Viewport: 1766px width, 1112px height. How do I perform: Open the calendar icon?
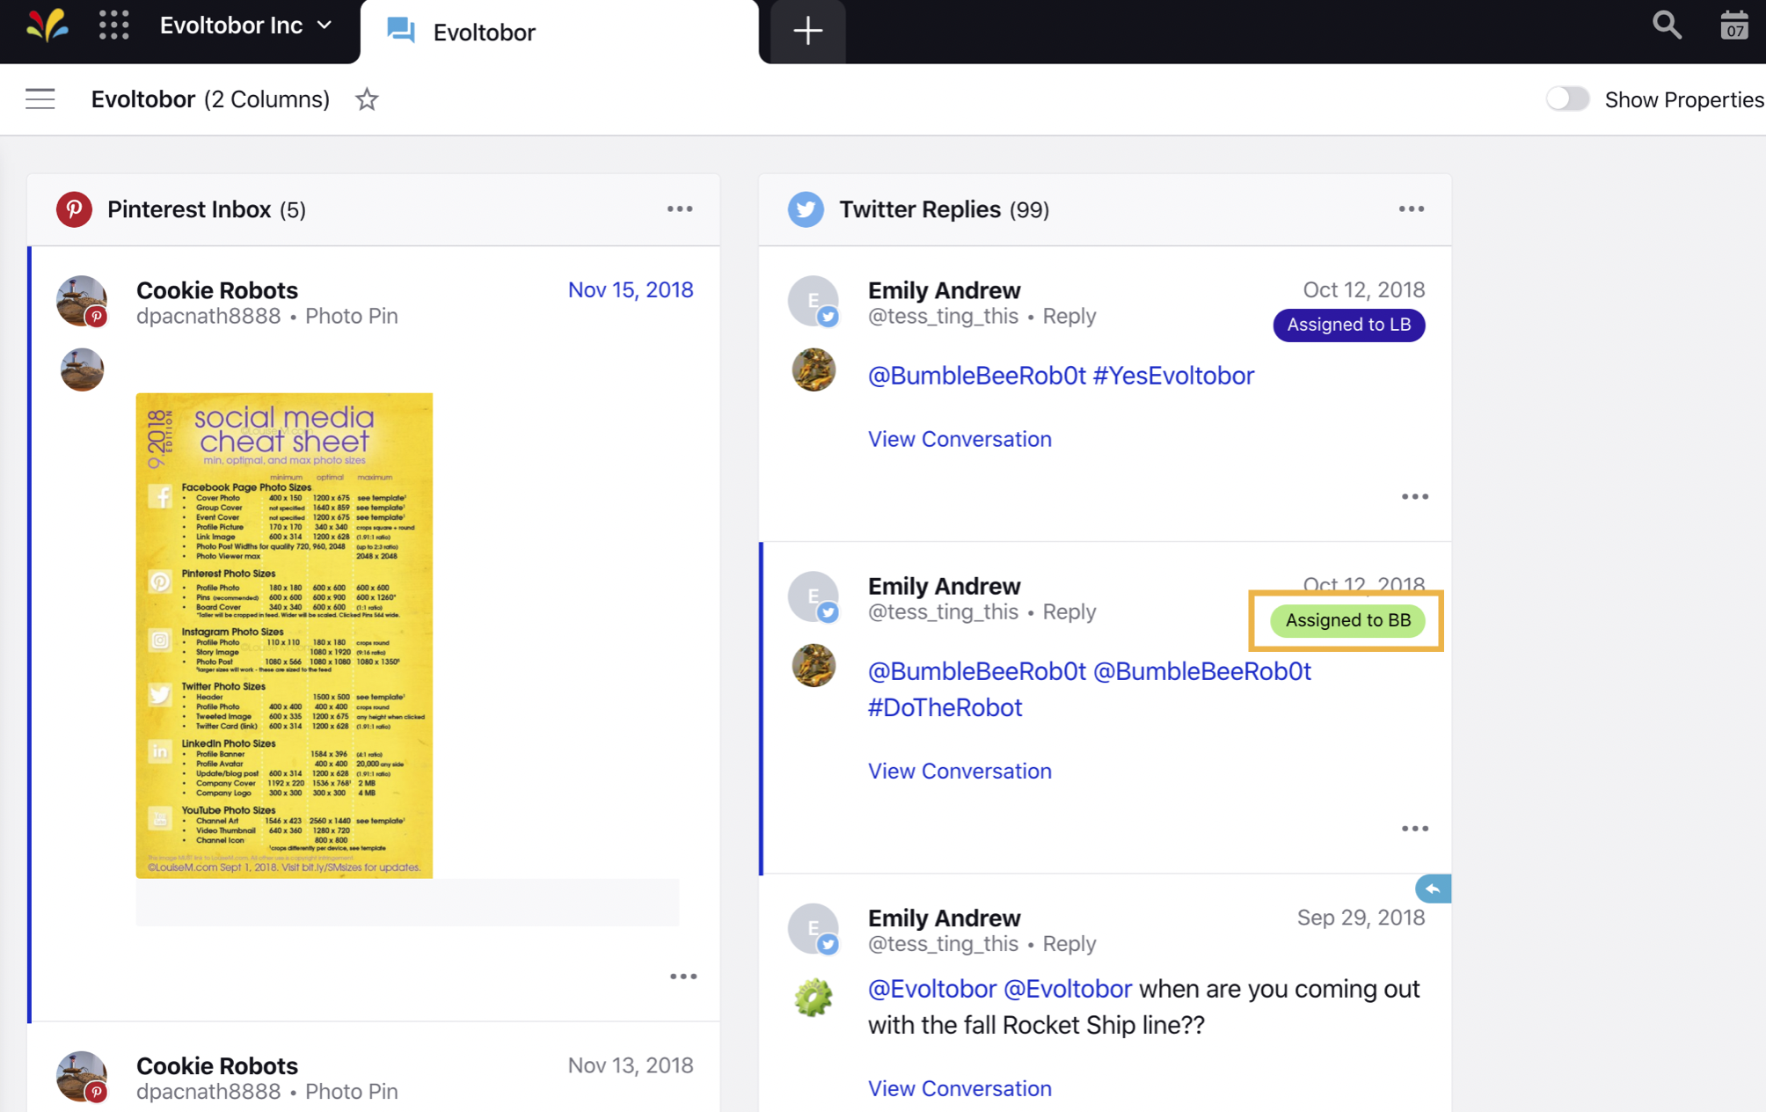tap(1734, 26)
